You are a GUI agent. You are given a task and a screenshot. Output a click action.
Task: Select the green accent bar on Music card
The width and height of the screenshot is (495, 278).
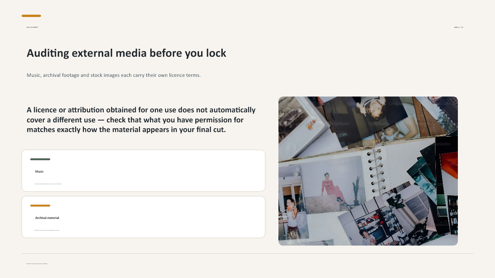coord(40,159)
